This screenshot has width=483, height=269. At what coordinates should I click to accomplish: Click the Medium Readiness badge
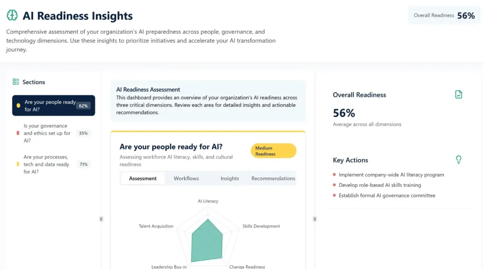(273, 151)
